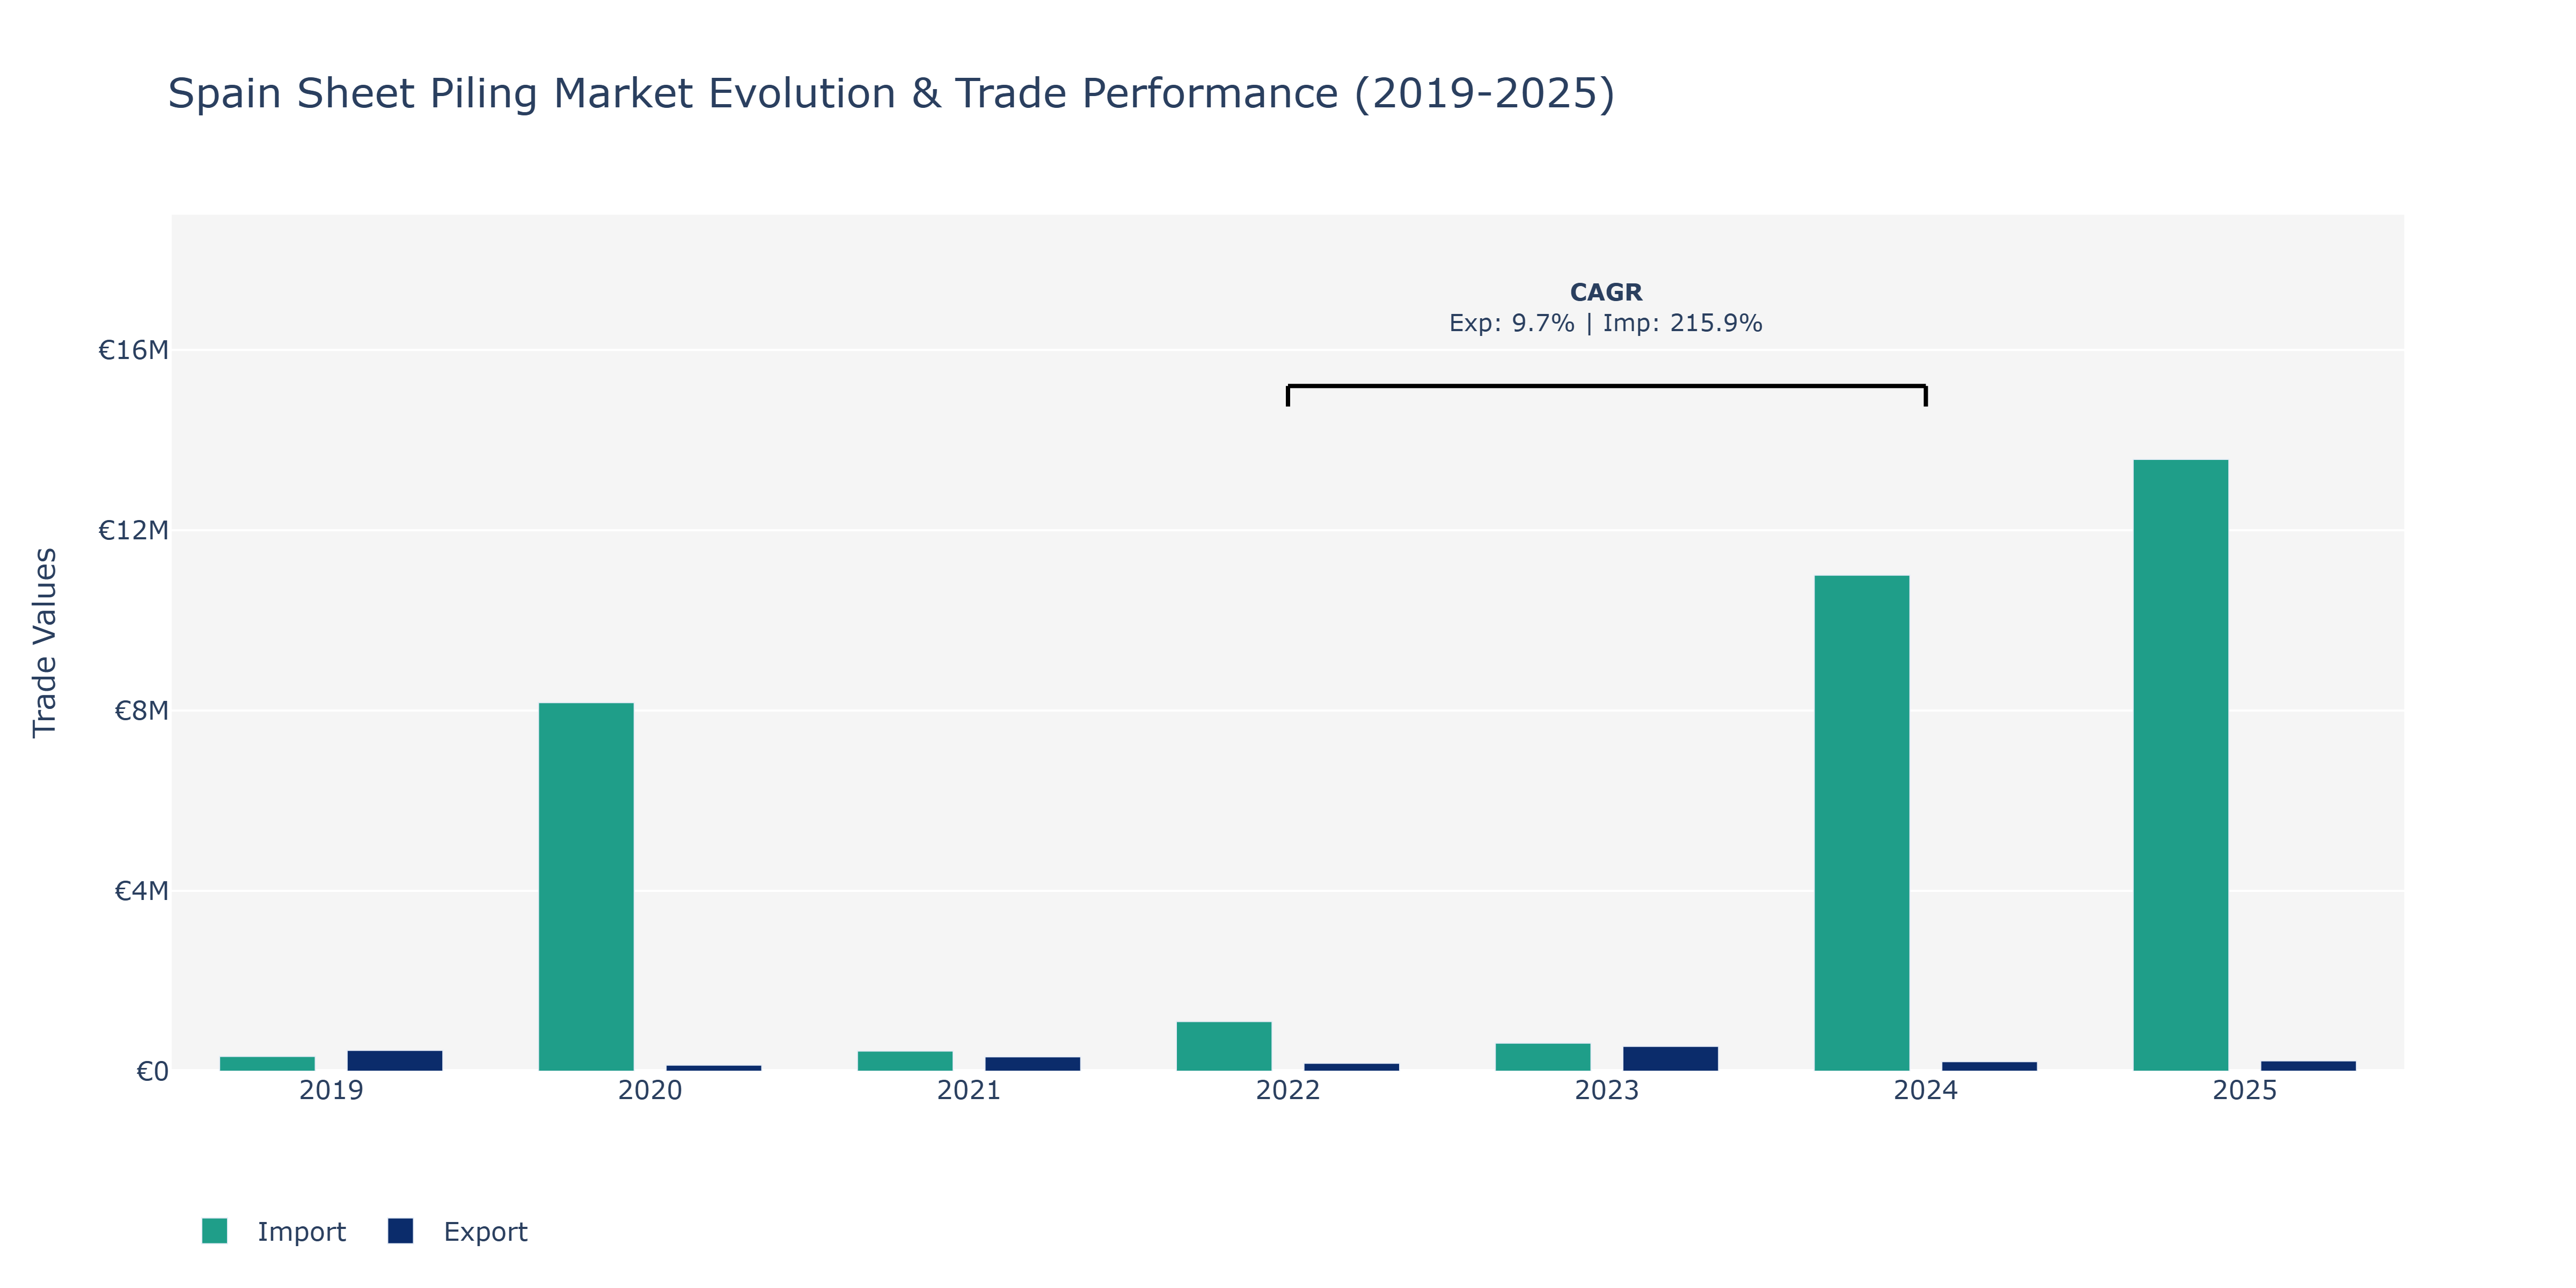Viewport: 2576px width, 1288px height.
Task: Select the 2021 Import bar
Action: [x=905, y=1061]
